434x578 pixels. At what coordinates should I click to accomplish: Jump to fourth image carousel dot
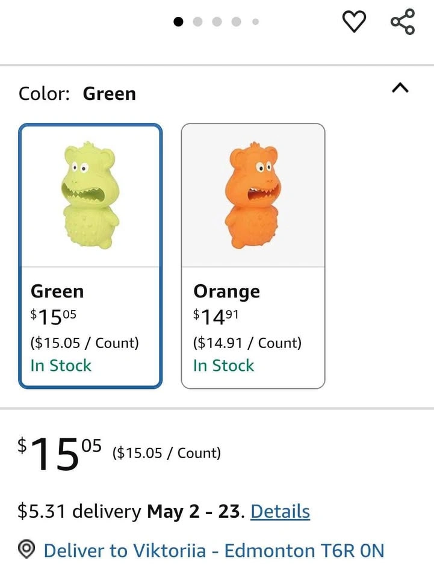click(x=237, y=22)
